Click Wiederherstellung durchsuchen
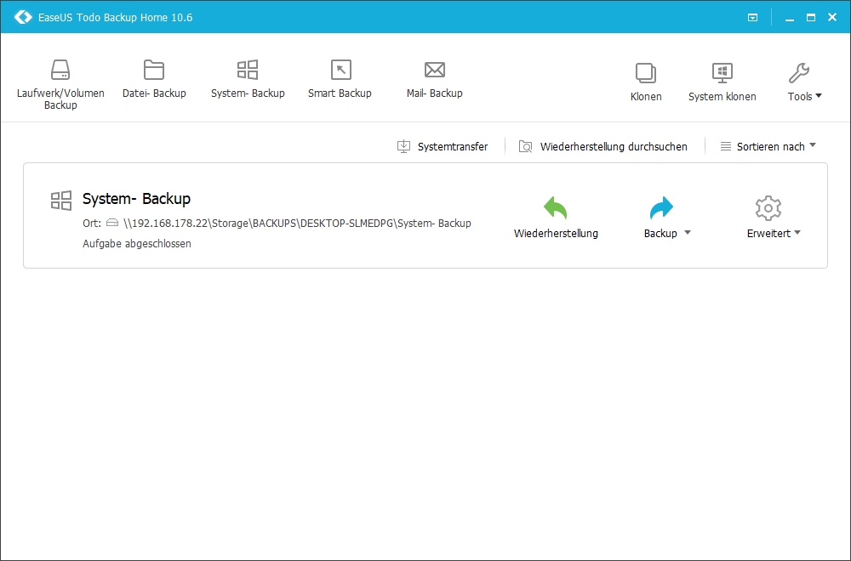851x561 pixels. [603, 146]
